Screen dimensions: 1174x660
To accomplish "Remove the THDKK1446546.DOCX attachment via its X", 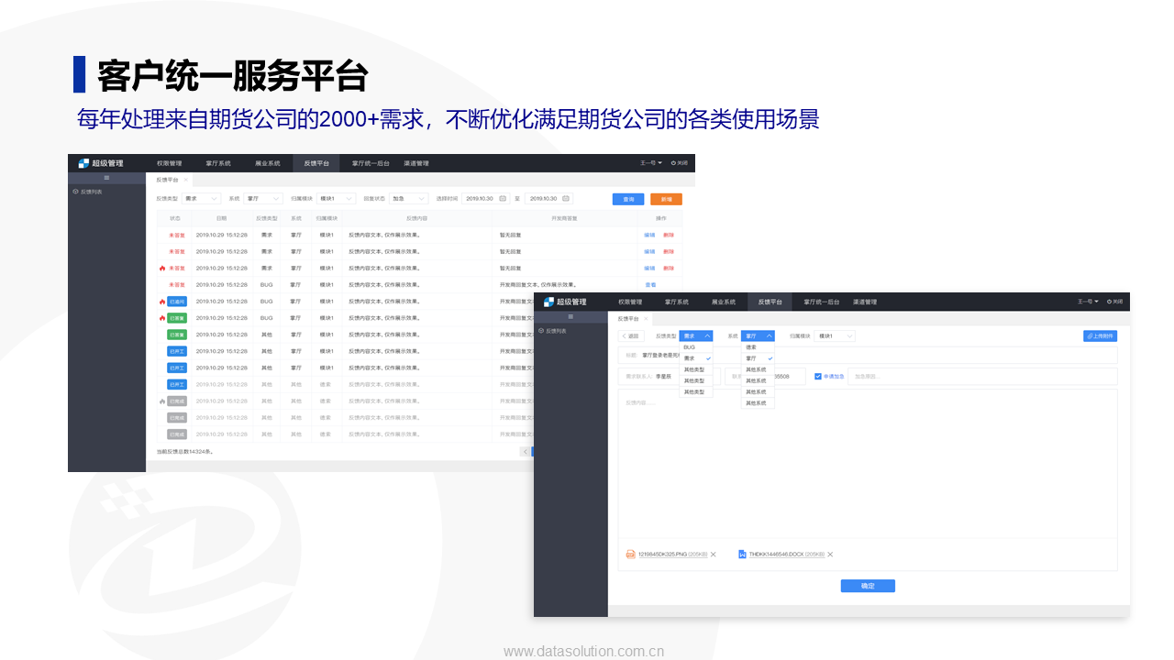I will 830,555.
